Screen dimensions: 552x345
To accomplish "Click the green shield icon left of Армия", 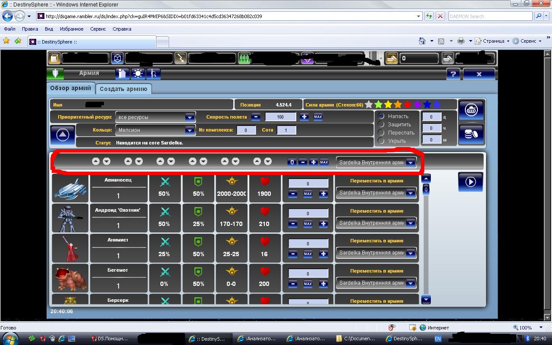I will click(x=55, y=73).
